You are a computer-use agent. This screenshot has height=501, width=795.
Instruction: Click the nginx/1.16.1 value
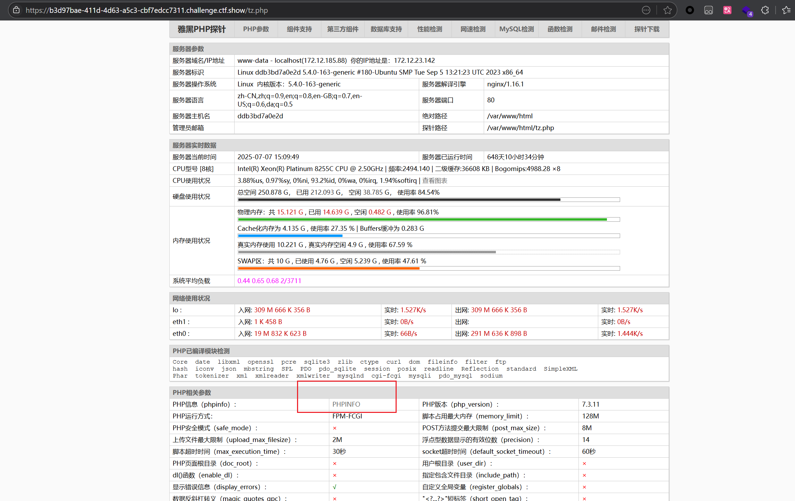[x=505, y=84]
